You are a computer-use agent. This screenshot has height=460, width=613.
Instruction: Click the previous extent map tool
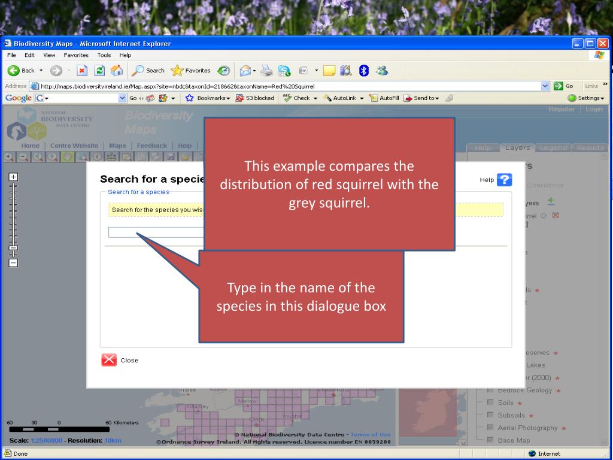pyautogui.click(x=38, y=157)
